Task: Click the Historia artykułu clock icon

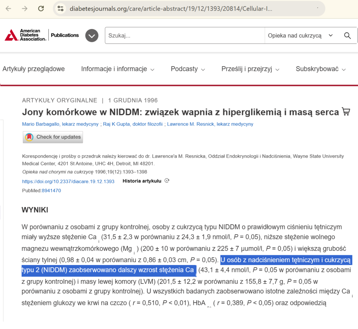Action: click(167, 181)
